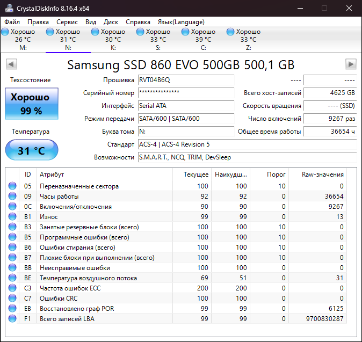Open the Сервис menu
This screenshot has height=342, width=362.
67,22
